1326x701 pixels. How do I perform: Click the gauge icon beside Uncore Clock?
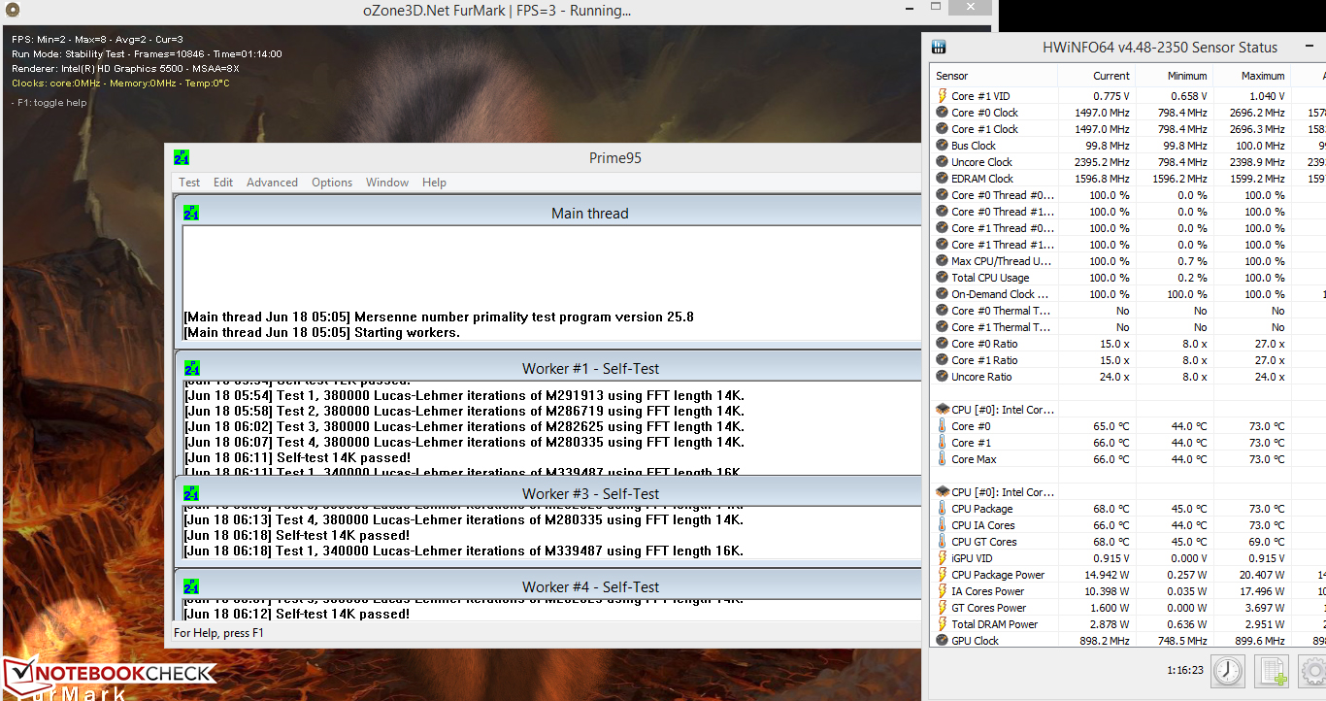(x=942, y=162)
